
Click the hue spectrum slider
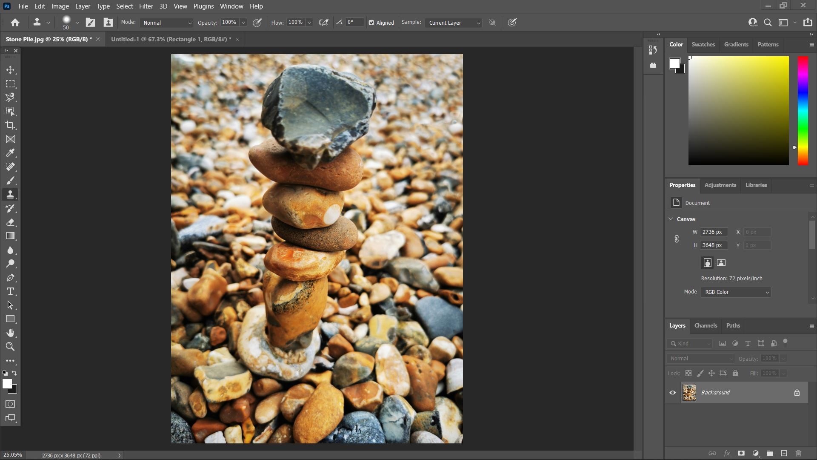pos(803,111)
